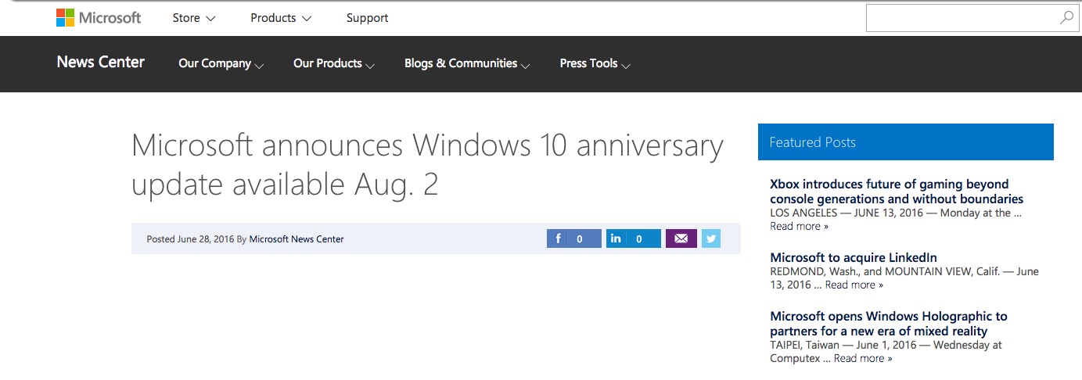Share the article on LinkedIn
Screen dimensions: 1082x380
(x=633, y=238)
